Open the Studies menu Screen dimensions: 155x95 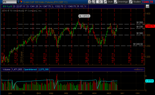(137, 2)
